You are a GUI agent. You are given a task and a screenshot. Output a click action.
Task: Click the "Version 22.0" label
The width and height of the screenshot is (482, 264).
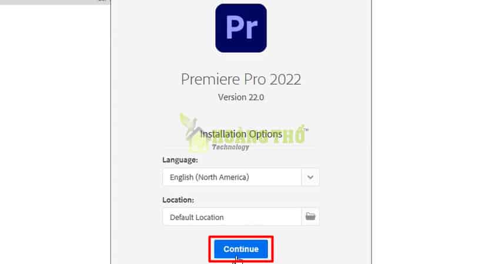tap(241, 97)
